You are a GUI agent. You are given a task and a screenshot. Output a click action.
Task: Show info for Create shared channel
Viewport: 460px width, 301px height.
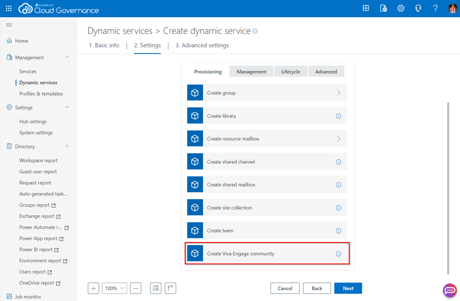click(339, 162)
